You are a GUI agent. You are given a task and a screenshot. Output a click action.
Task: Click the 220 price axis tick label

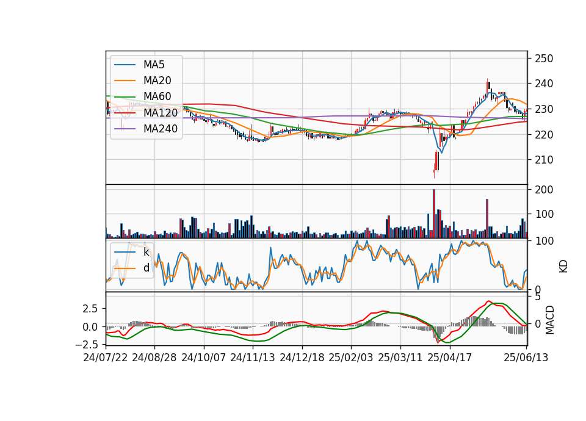[544, 134]
